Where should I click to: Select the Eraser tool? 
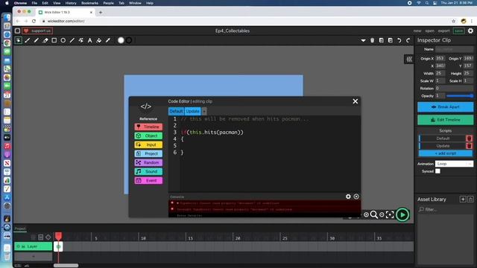[x=45, y=40]
